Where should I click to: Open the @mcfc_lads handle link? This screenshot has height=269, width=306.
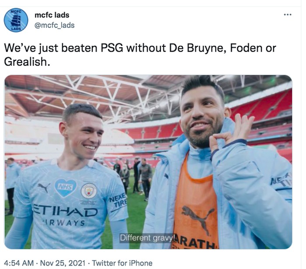[55, 25]
